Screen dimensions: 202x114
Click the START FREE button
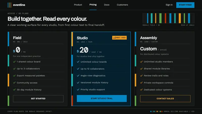185,5
